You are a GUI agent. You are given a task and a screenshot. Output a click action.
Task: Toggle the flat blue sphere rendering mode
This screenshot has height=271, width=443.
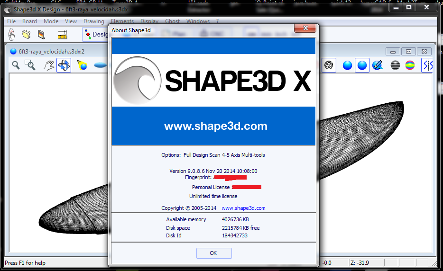(x=362, y=65)
